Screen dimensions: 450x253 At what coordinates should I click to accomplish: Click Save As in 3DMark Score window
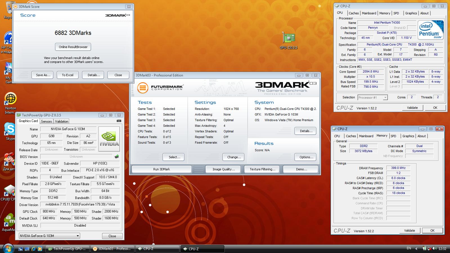click(43, 75)
